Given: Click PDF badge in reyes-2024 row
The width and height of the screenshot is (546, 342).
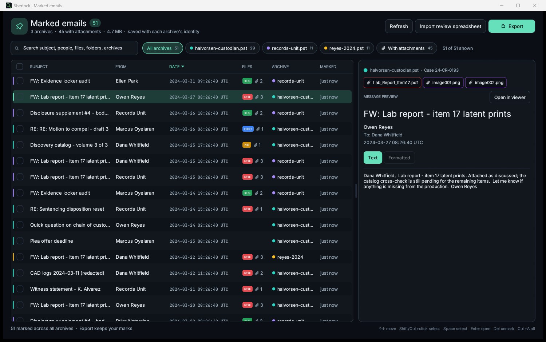Looking at the screenshot, I should [x=248, y=257].
